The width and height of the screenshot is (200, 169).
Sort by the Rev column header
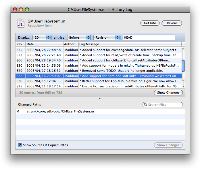click(20, 44)
